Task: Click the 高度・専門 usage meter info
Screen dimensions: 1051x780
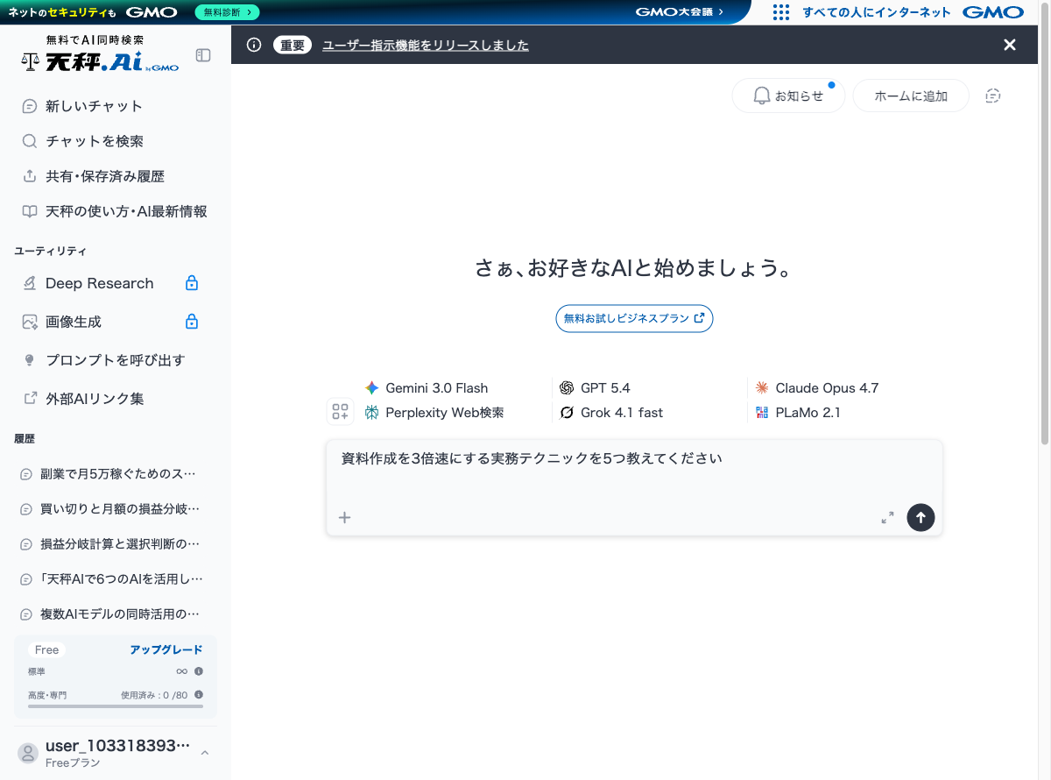Action: [x=199, y=695]
